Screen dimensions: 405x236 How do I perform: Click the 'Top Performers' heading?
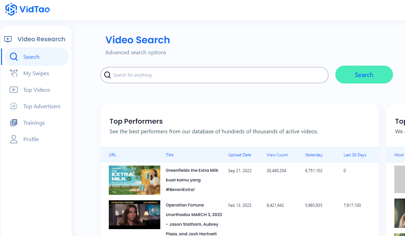[136, 121]
